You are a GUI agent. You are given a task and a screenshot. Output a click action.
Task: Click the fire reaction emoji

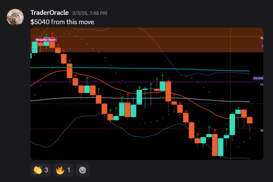[x=60, y=171]
